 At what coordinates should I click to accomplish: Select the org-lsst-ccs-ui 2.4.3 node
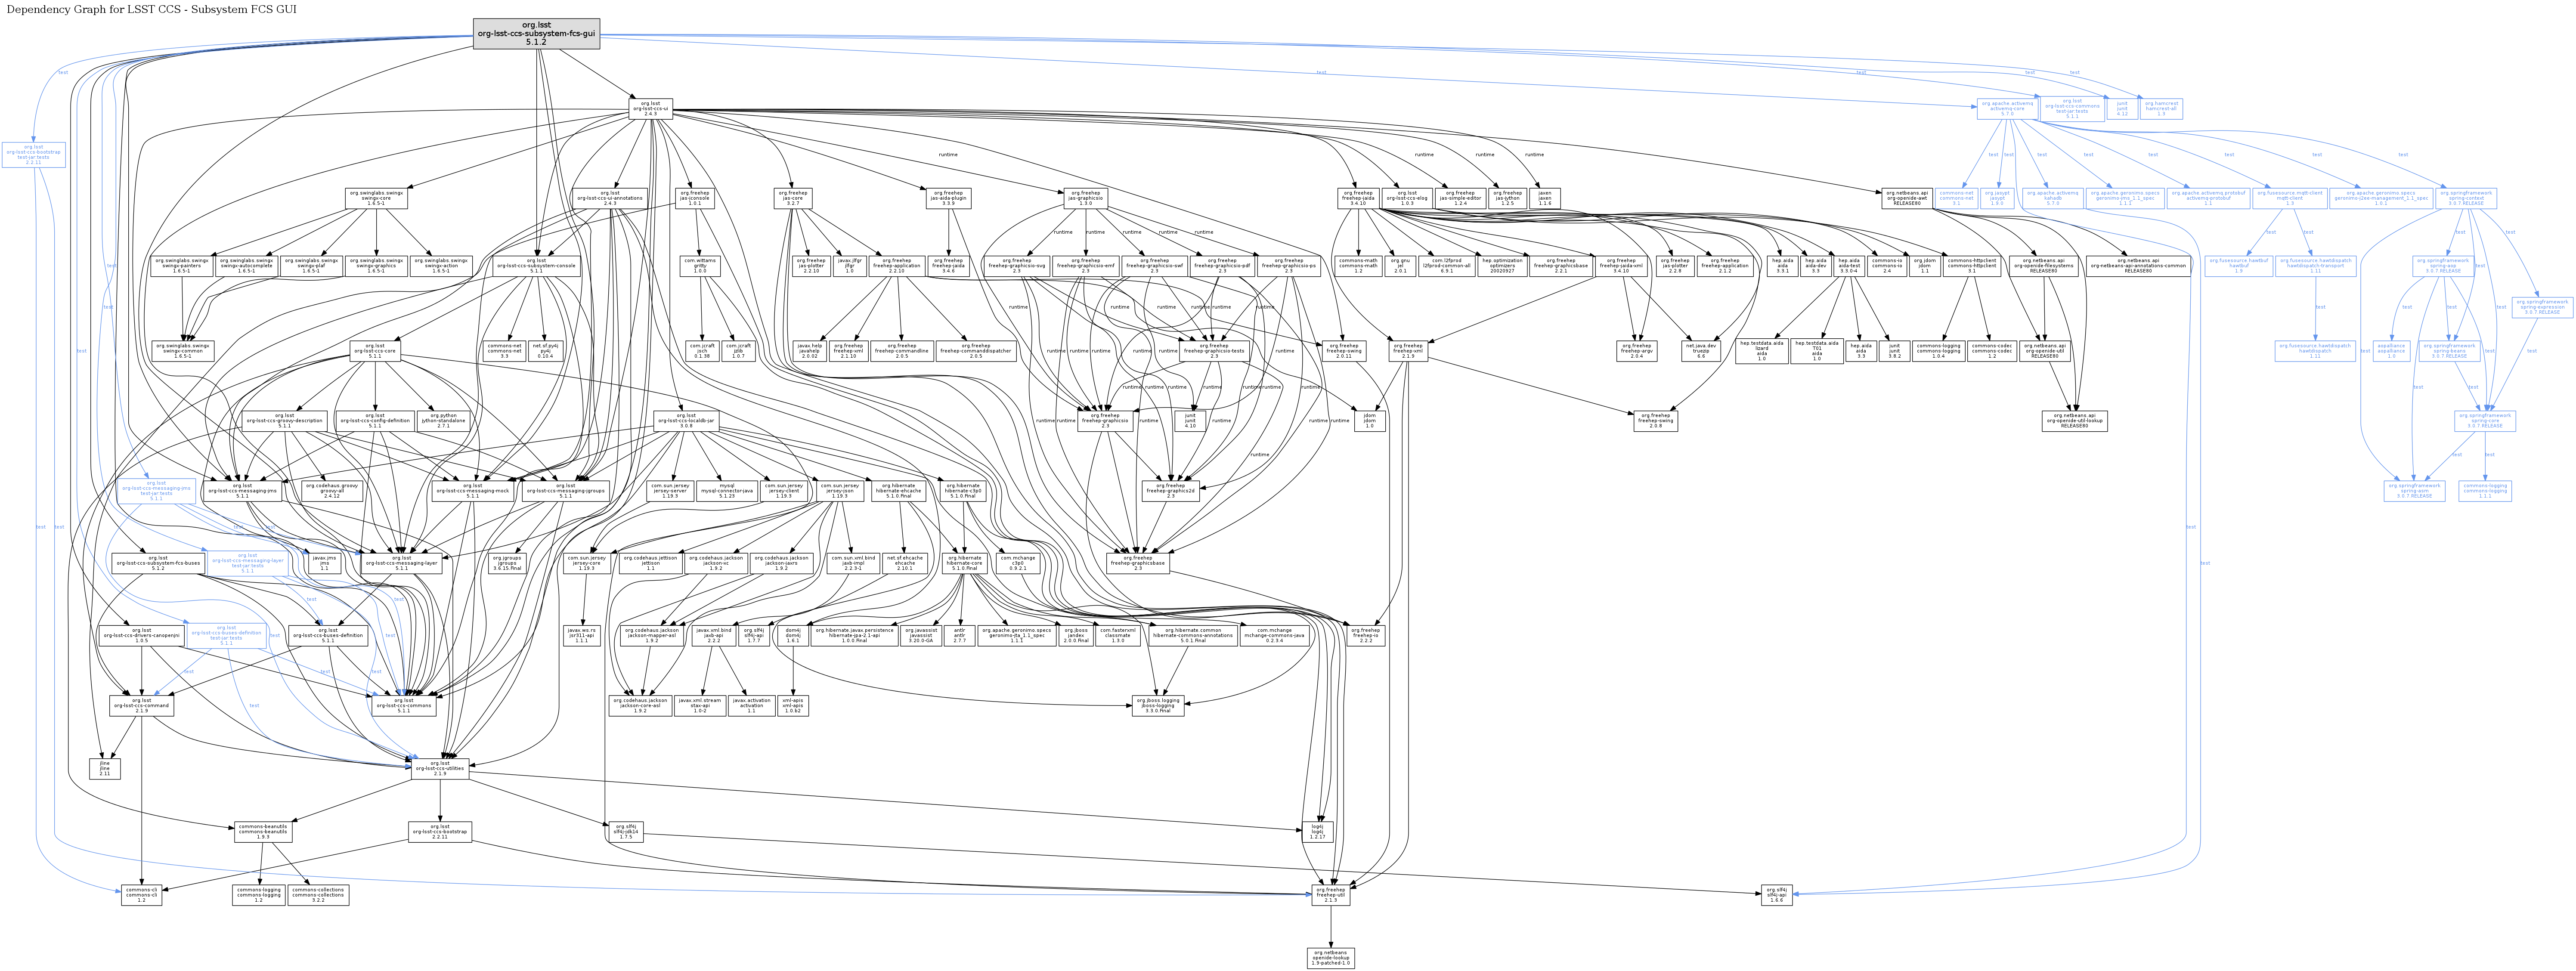650,108
